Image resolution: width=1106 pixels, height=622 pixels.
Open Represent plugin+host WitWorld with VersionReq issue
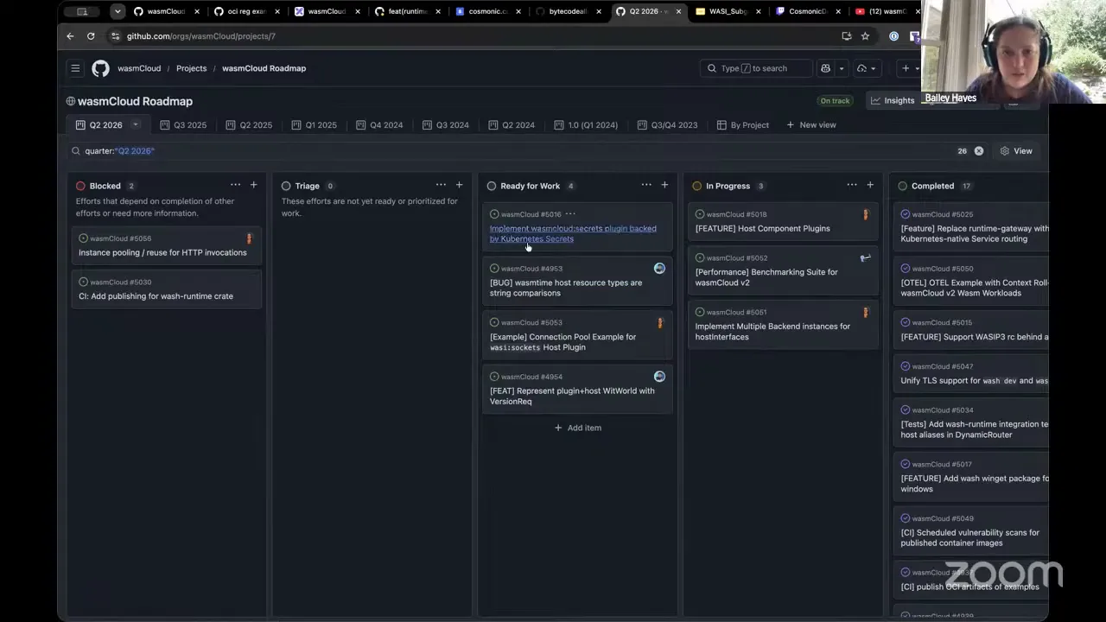click(x=572, y=396)
